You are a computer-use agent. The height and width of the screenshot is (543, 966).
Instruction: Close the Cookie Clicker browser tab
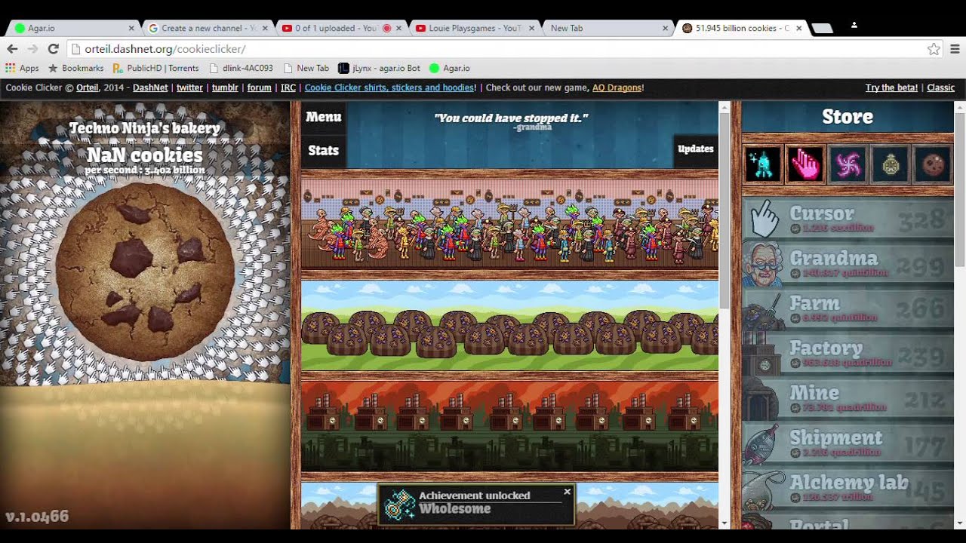(x=798, y=29)
